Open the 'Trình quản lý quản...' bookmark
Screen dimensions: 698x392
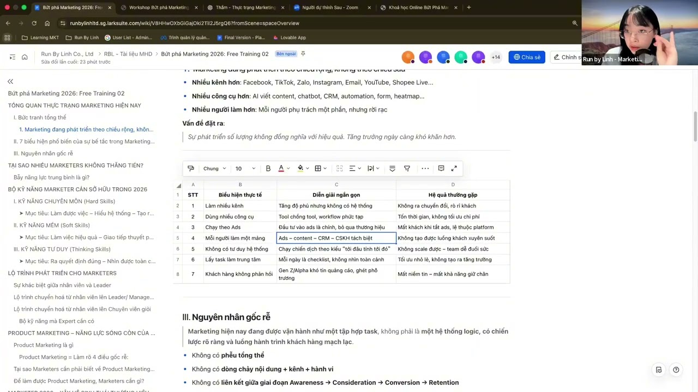[185, 38]
